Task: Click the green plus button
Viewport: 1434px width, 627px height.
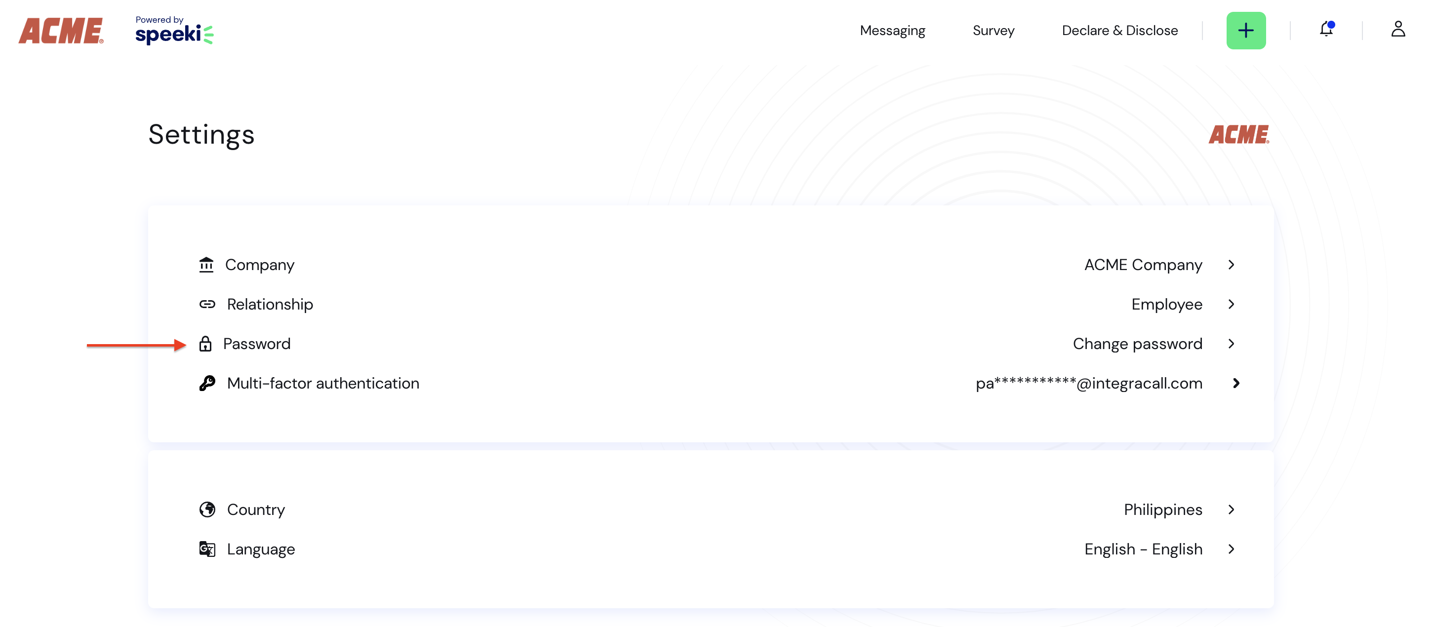Action: (1245, 31)
